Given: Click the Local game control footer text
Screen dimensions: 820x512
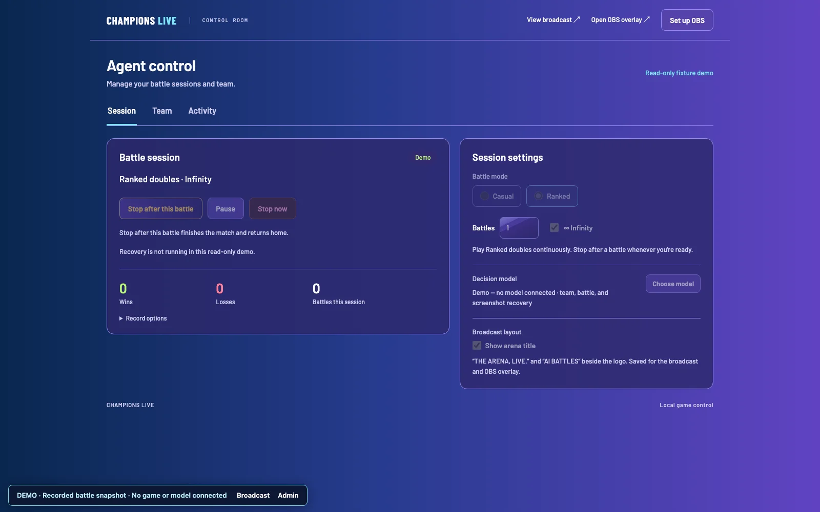Looking at the screenshot, I should [686, 405].
